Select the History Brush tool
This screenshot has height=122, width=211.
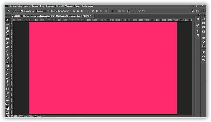(x=7, y=59)
